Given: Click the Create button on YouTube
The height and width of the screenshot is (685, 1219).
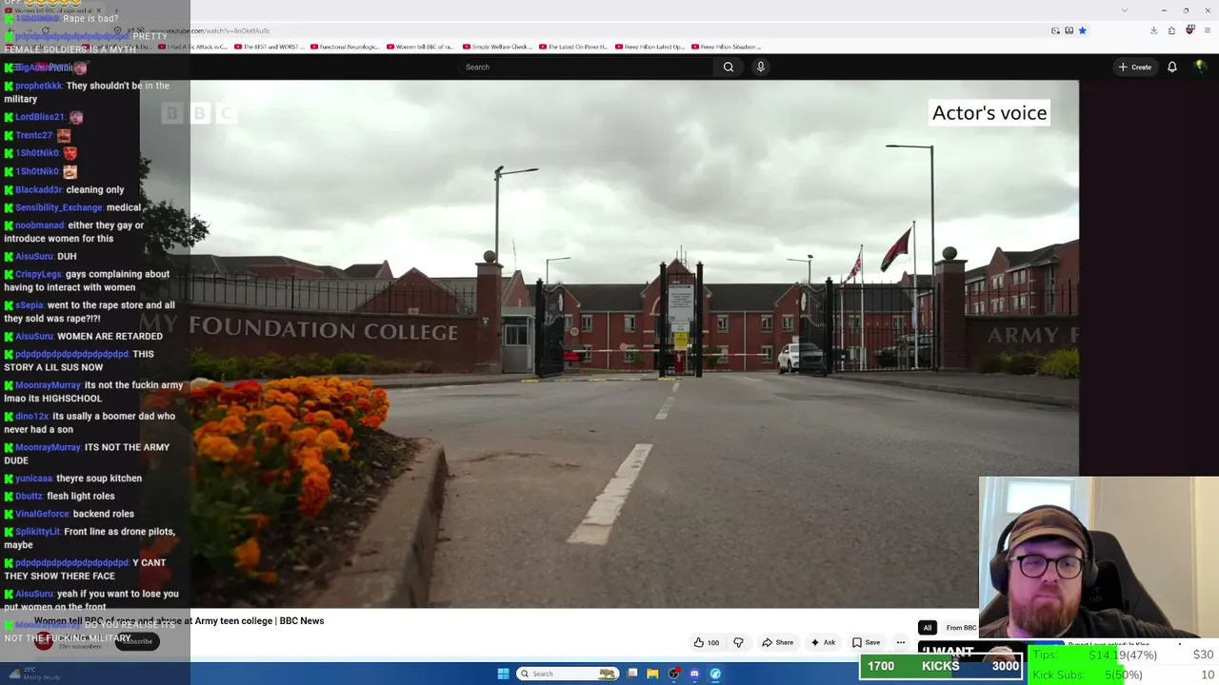Looking at the screenshot, I should pyautogui.click(x=1134, y=67).
